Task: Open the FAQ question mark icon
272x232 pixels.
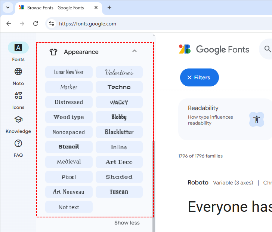Action: [x=18, y=143]
